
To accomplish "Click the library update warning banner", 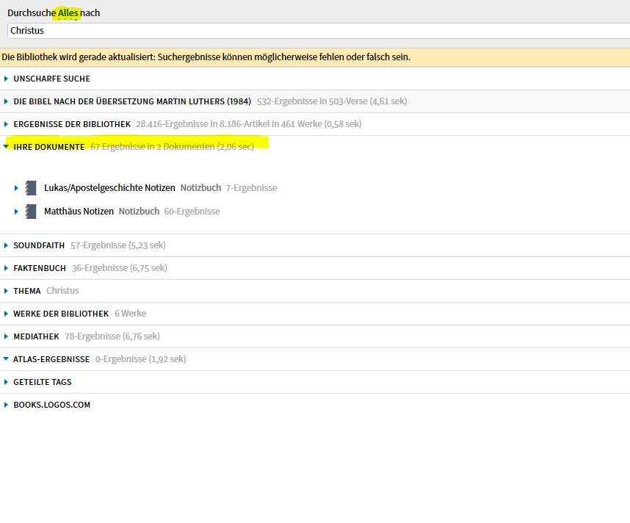I will 315,57.
